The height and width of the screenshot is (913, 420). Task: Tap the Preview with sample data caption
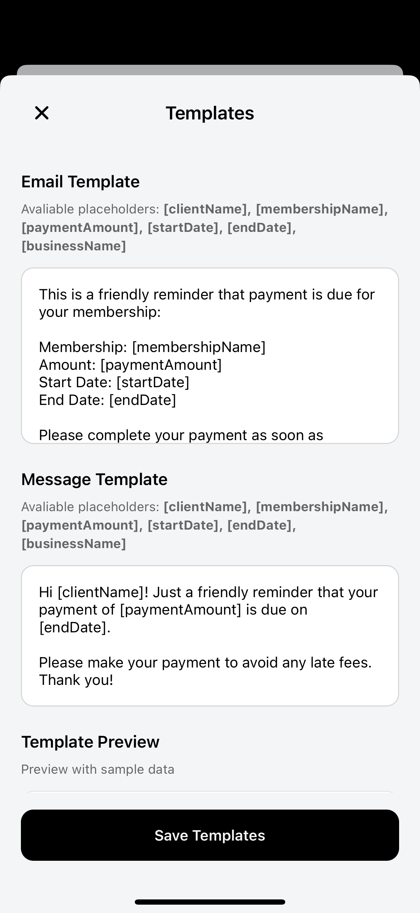pos(98,769)
